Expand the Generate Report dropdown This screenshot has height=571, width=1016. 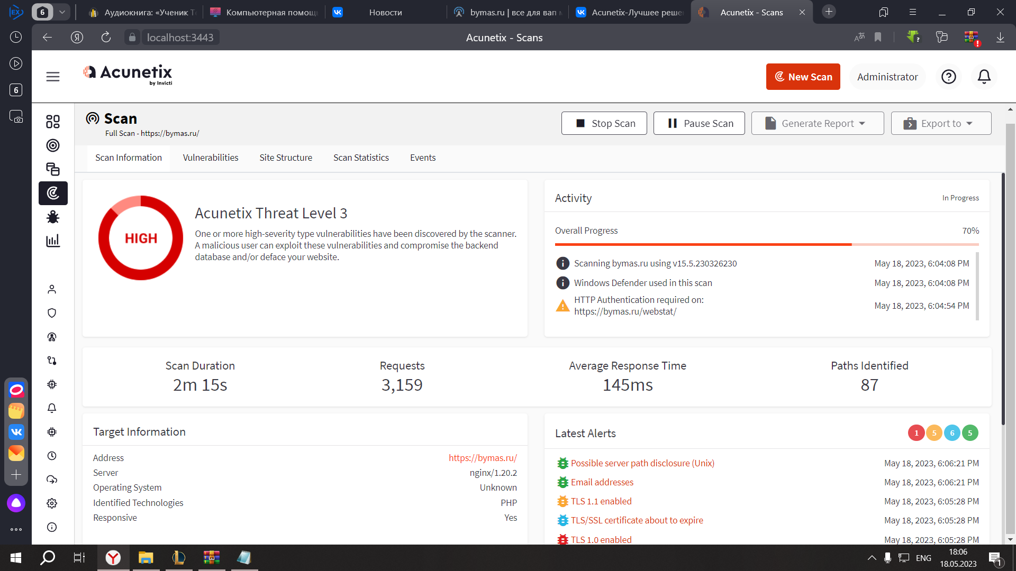tap(817, 123)
